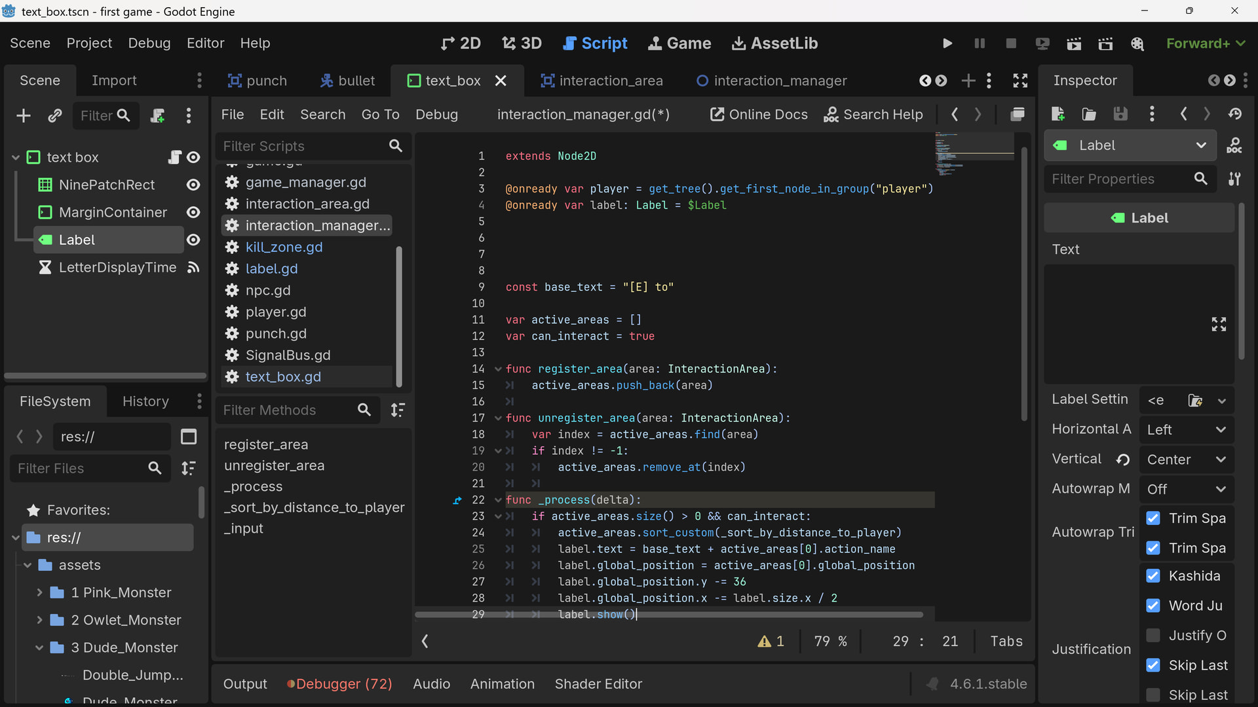The width and height of the screenshot is (1258, 707).
Task: Hide the NinePatchRect node
Action: (193, 185)
